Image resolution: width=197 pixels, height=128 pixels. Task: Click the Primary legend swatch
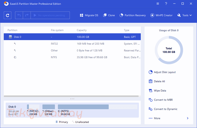[57, 122]
